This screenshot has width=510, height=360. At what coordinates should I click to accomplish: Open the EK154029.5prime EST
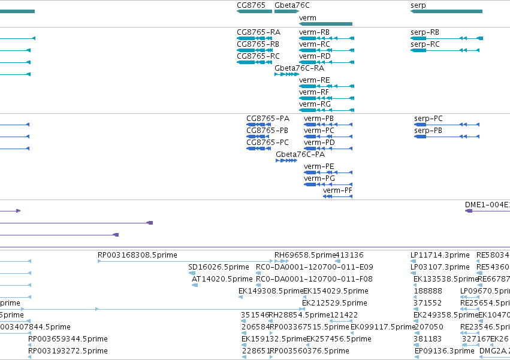(305, 297)
